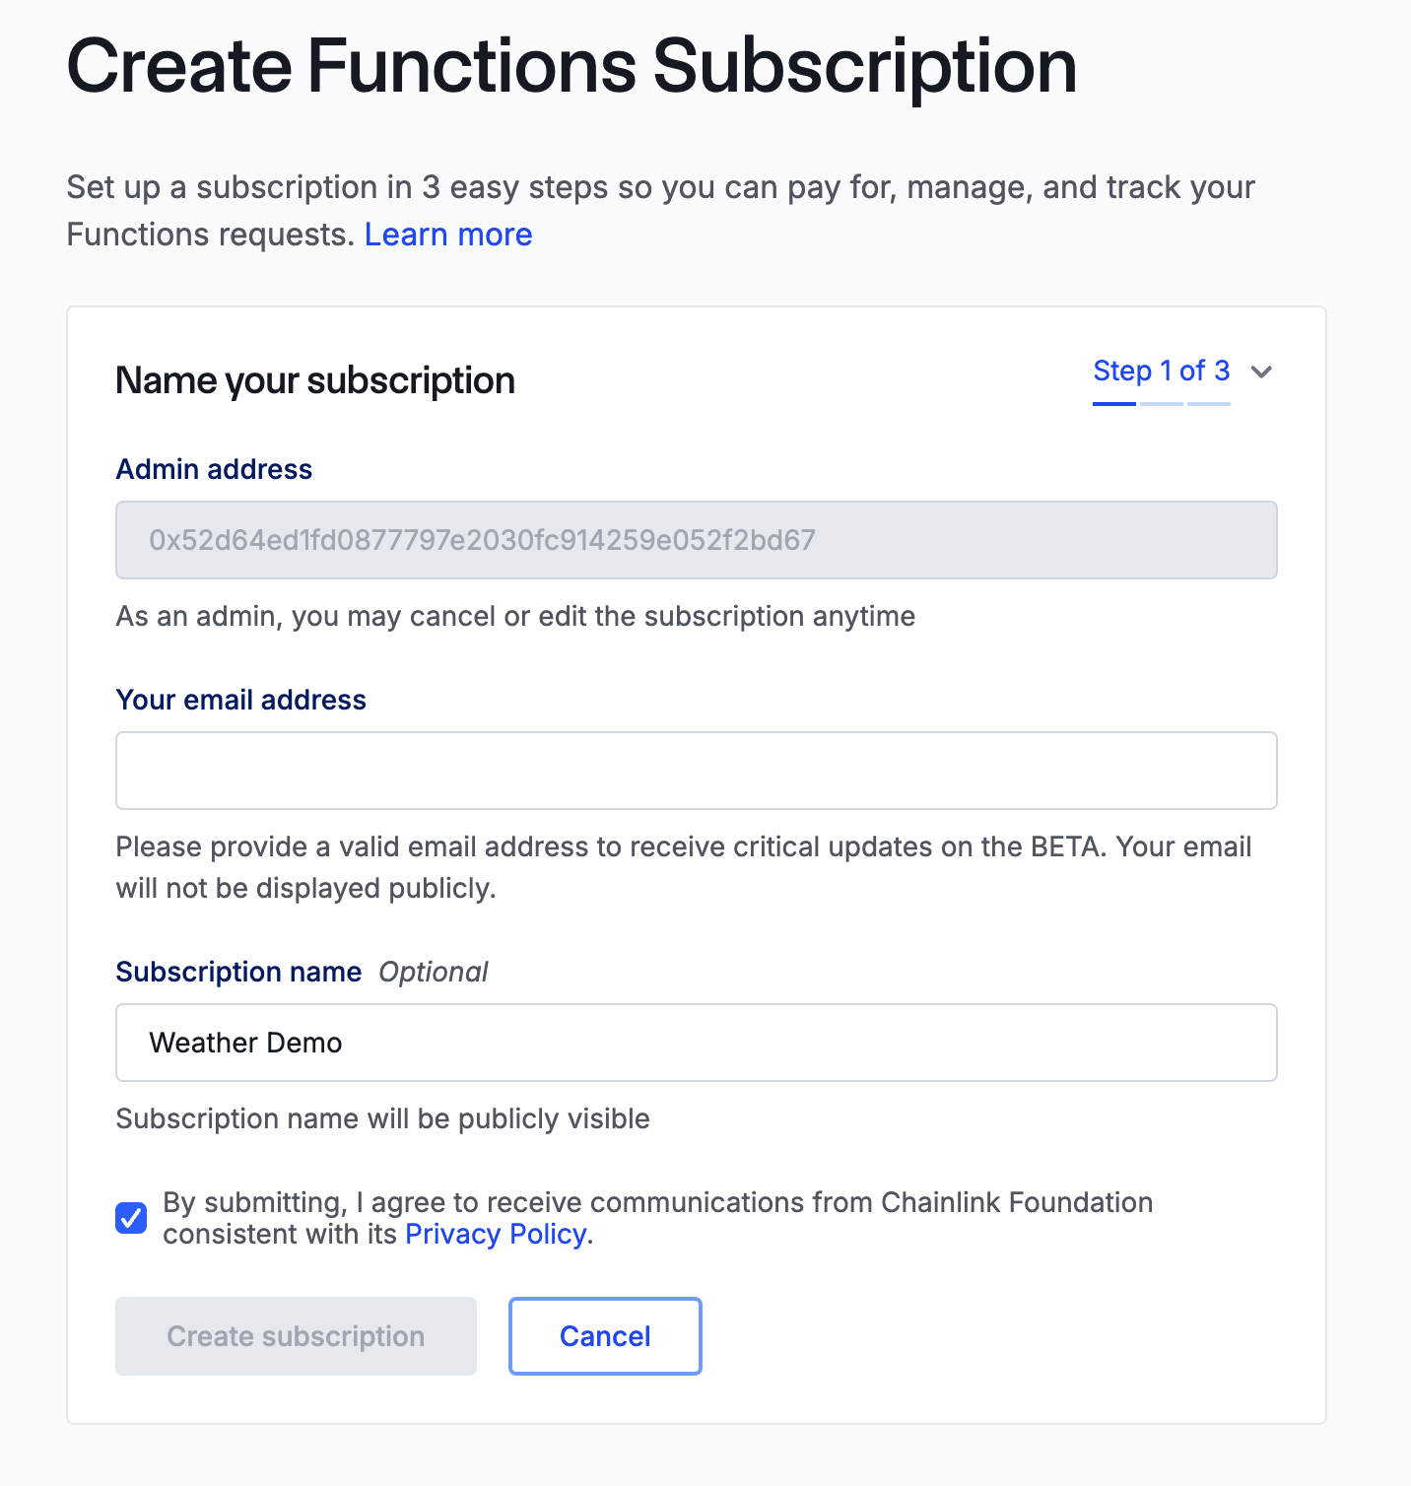Click the Optional tag beside Subscription name

pyautogui.click(x=434, y=972)
